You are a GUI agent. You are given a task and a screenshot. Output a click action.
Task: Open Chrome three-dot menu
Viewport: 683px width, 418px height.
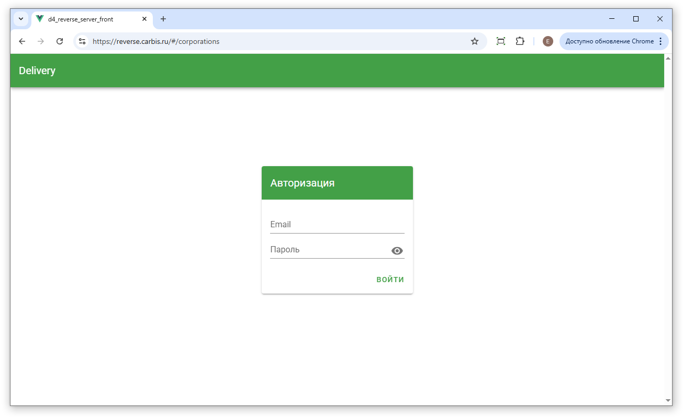click(660, 41)
